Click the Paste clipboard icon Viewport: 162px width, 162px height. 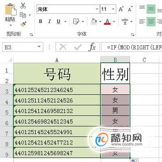[10, 10]
